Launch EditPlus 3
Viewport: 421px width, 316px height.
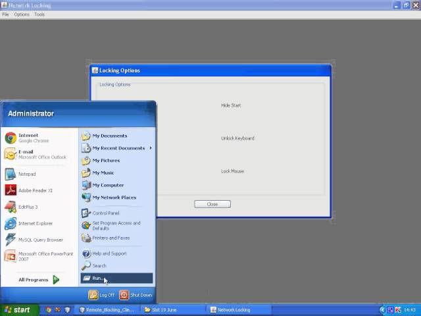[39, 207]
